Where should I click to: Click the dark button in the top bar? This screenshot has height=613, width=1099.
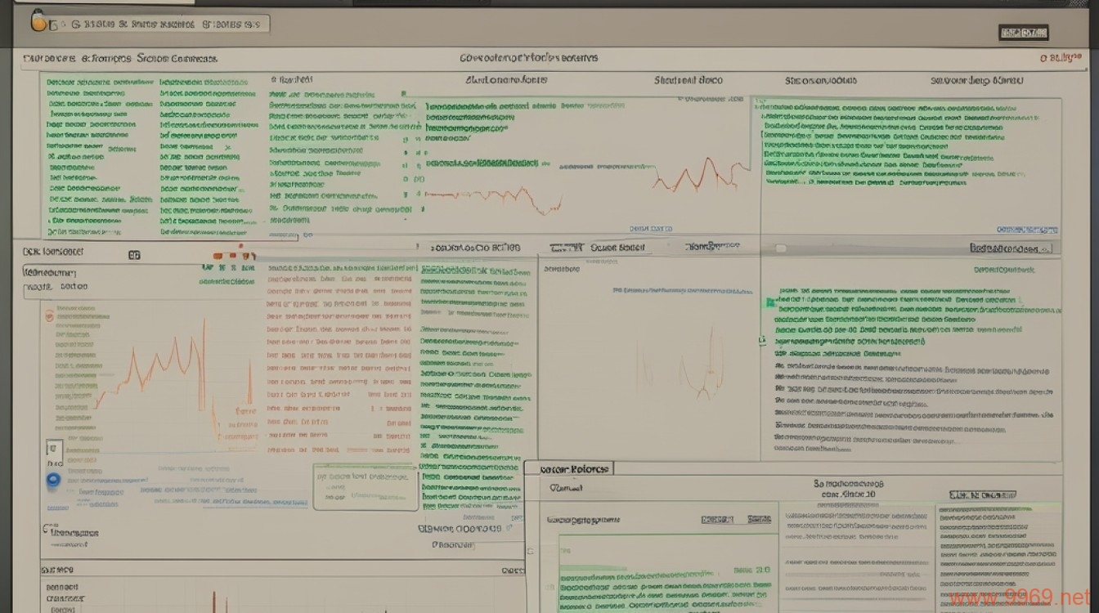coord(1024,33)
